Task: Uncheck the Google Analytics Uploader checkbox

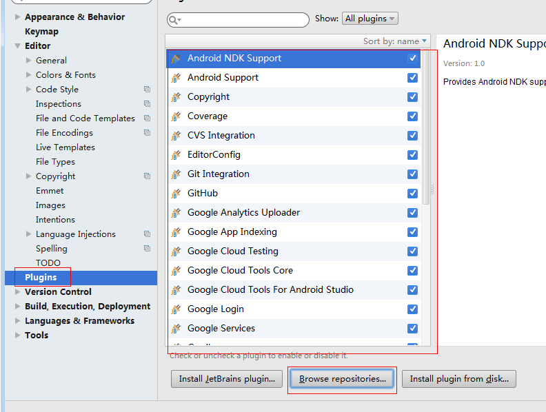Action: 413,213
